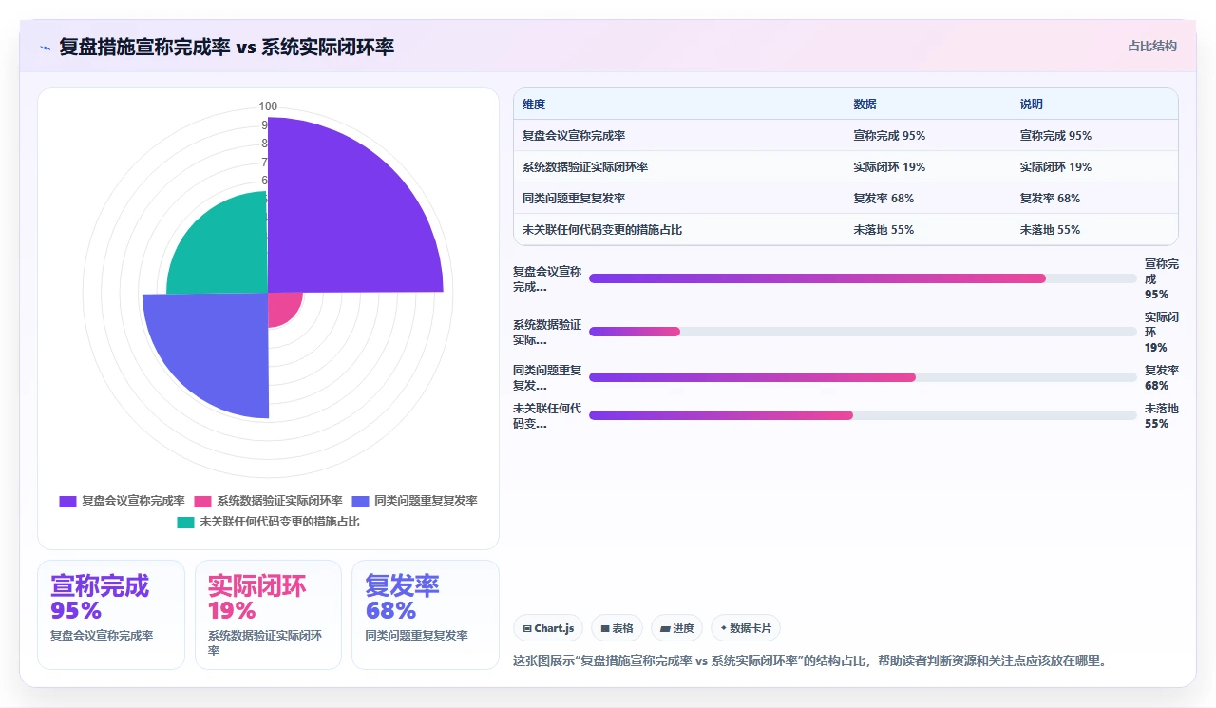This screenshot has width=1216, height=708.
Task: Click the 数据 column header
Action: tap(864, 105)
